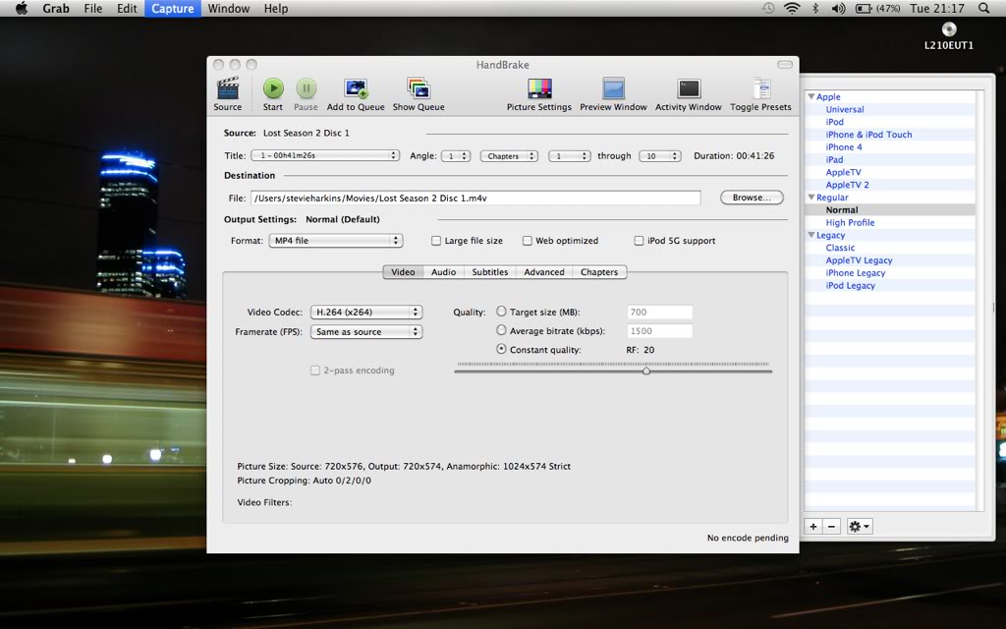Click the Target size 700 field
Screen dimensions: 1006x629
click(x=659, y=312)
